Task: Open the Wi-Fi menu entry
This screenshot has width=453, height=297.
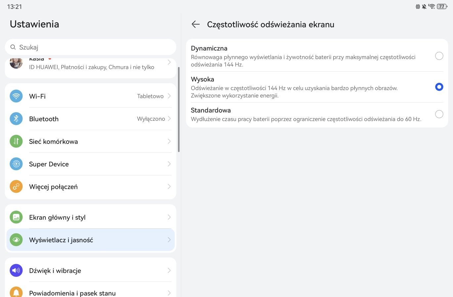Action: (x=91, y=96)
